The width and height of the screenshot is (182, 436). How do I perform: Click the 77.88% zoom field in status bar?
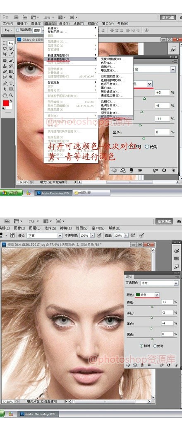tap(8, 402)
